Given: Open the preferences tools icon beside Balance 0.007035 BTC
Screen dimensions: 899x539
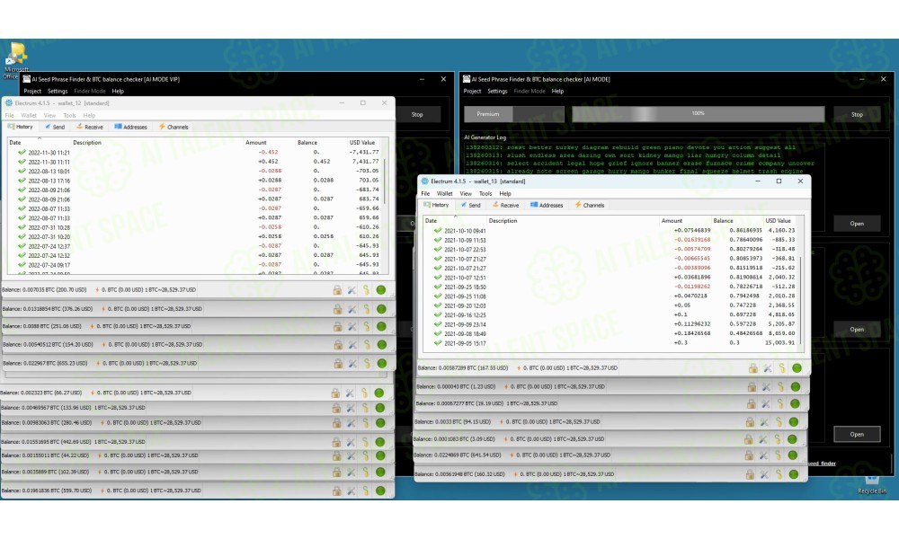Looking at the screenshot, I should (352, 290).
